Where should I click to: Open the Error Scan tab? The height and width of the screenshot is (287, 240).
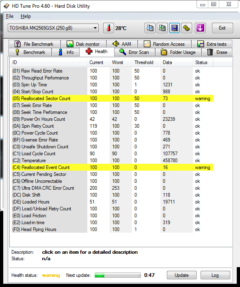134,52
